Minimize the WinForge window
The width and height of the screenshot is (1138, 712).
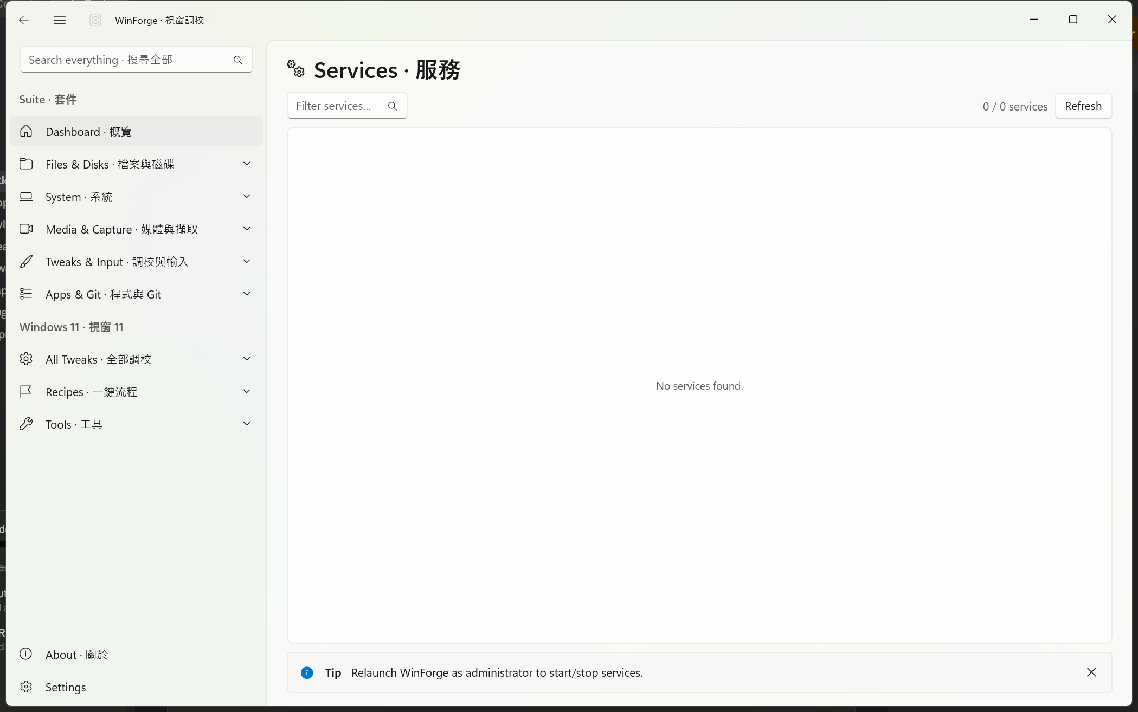[x=1034, y=20]
